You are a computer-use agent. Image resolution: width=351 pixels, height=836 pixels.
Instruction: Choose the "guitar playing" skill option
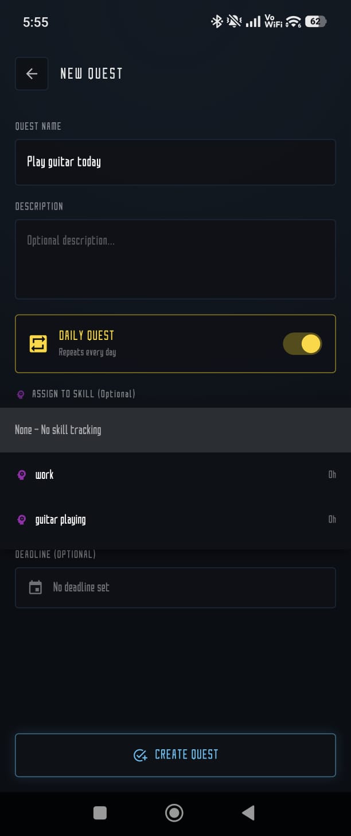point(60,520)
